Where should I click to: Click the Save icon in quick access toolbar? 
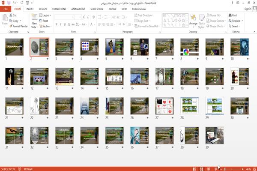pos(9,3)
